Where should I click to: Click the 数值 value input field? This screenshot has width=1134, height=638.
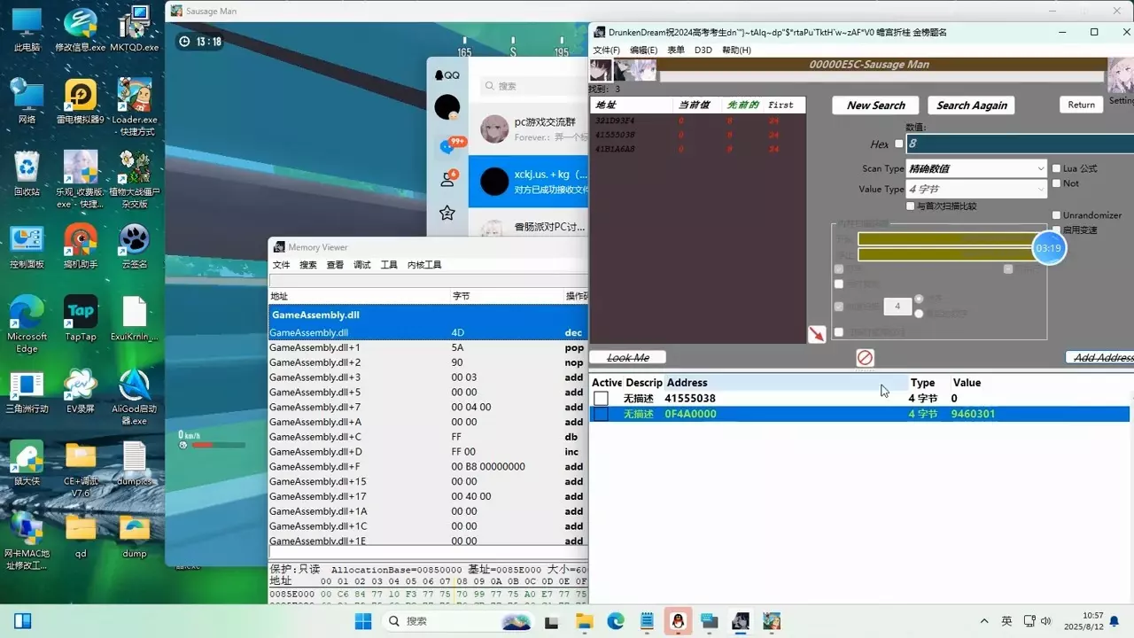pos(1020,144)
